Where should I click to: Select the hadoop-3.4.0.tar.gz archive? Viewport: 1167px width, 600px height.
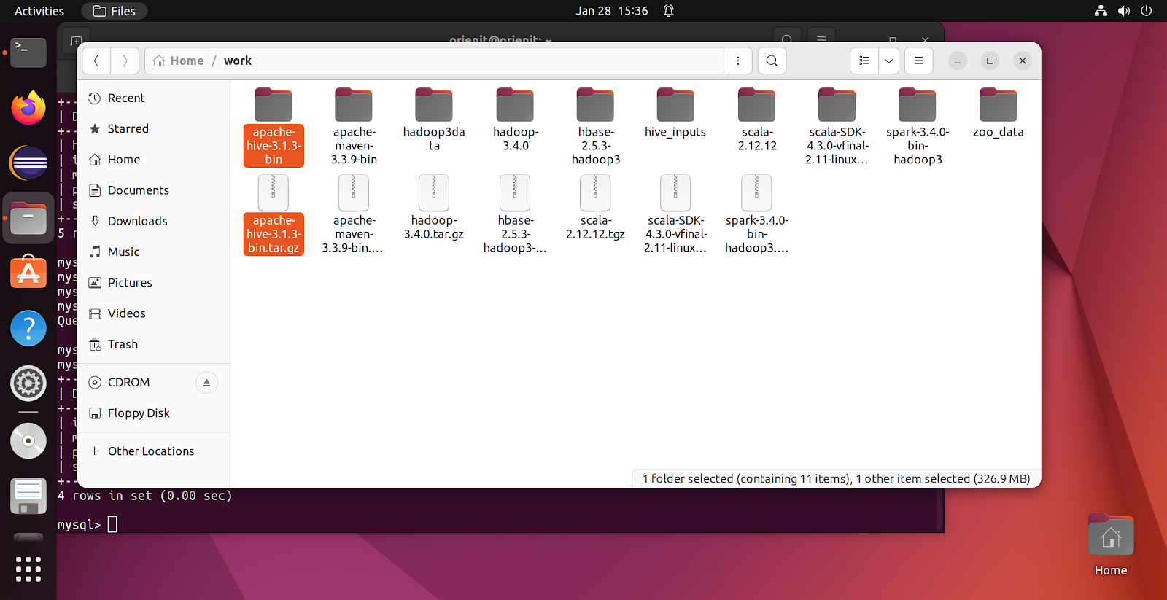tap(434, 209)
